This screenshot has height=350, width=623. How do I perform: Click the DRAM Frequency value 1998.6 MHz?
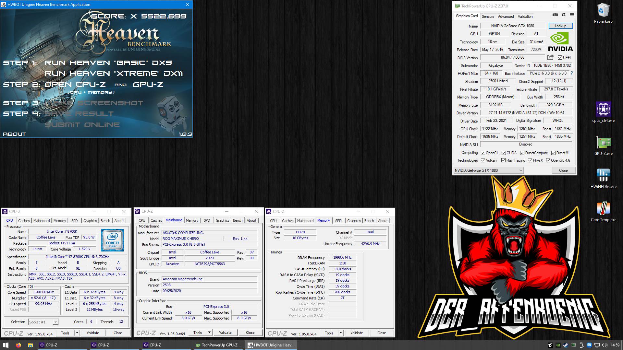(x=342, y=257)
